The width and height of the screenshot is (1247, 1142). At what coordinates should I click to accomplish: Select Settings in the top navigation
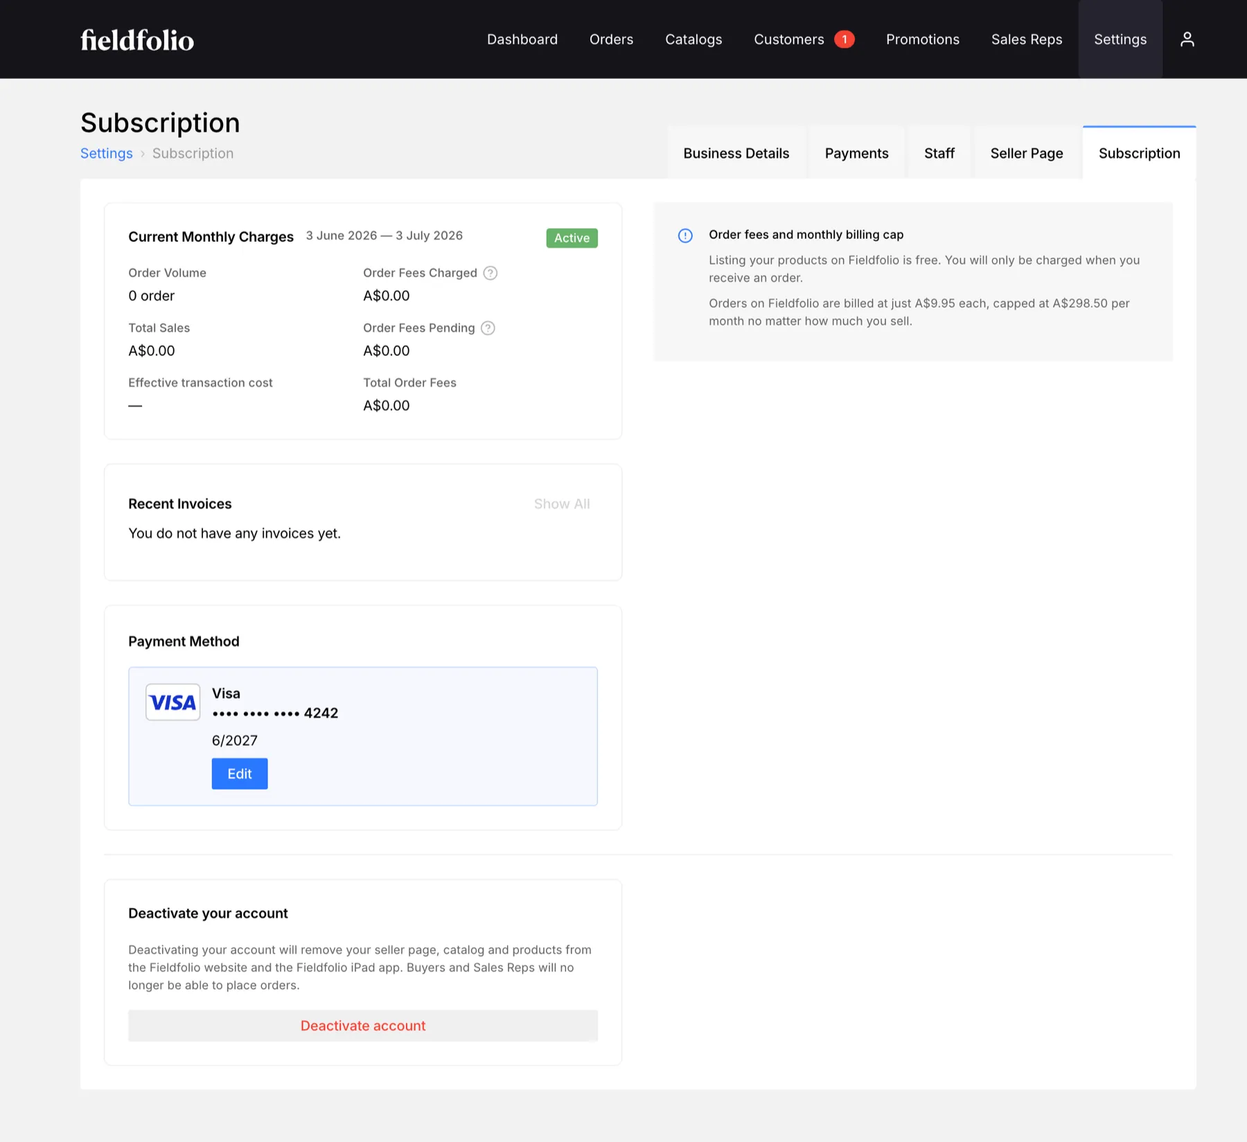[x=1120, y=39]
